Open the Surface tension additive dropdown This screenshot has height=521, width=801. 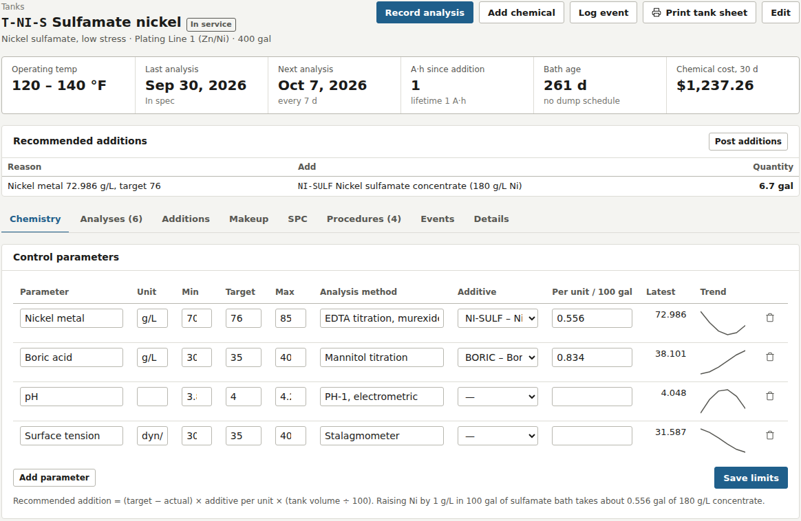tap(498, 436)
